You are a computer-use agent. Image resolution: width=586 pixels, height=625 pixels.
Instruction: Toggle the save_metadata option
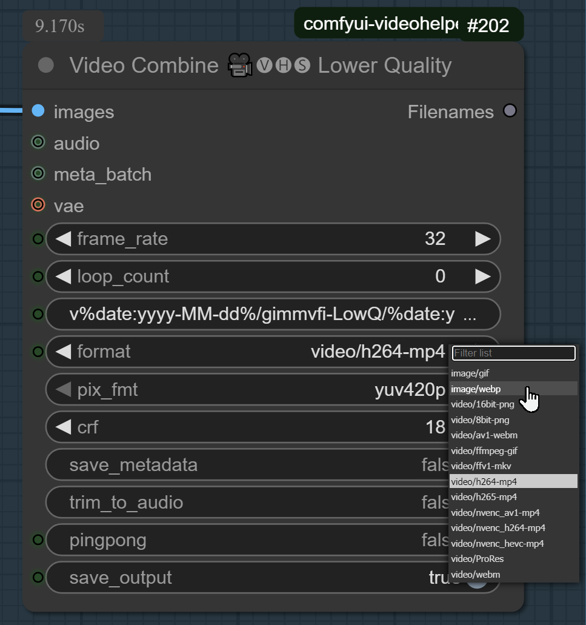click(247, 465)
